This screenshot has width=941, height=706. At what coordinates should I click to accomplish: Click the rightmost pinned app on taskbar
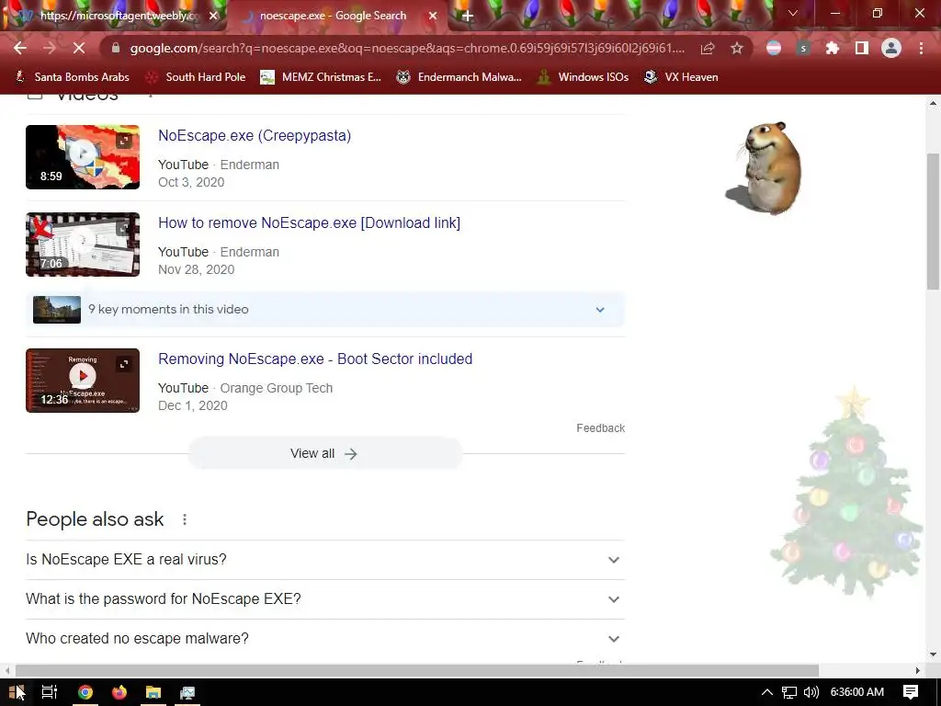point(187,692)
